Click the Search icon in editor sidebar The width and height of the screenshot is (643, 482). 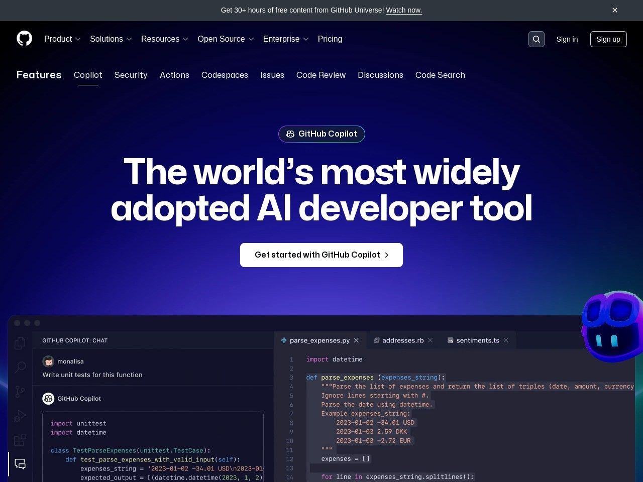click(20, 368)
